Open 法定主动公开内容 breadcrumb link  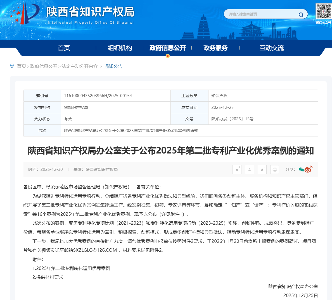(80, 66)
